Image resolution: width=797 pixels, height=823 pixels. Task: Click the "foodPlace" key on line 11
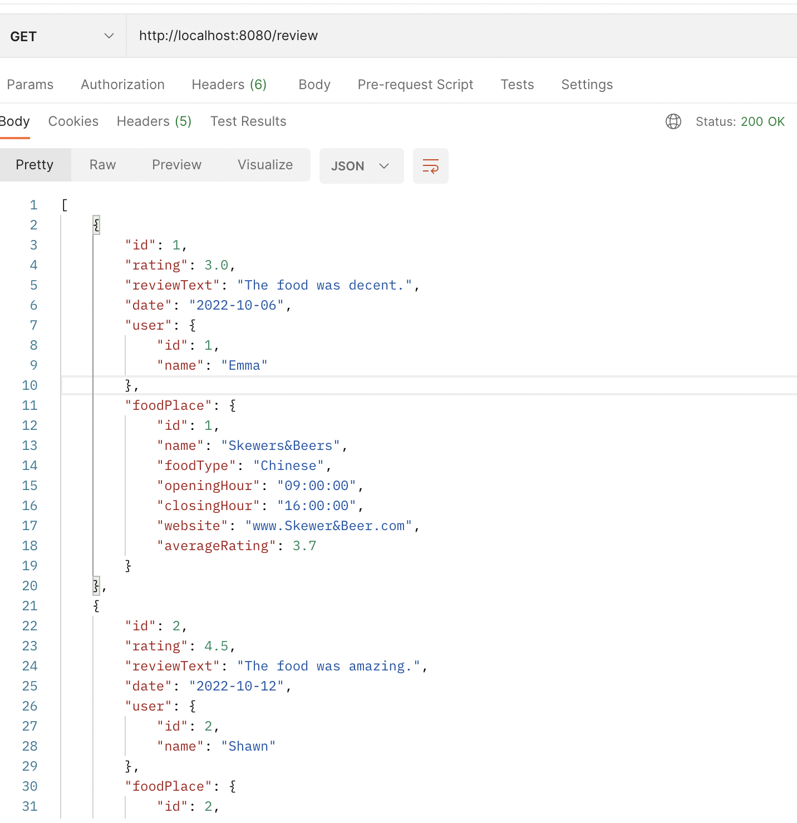click(x=169, y=405)
